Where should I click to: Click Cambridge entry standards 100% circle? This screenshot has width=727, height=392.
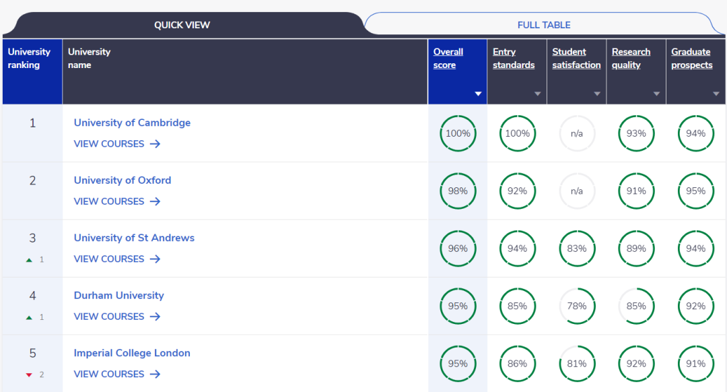click(518, 133)
